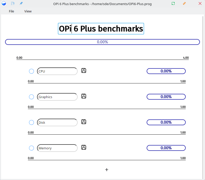Click the pin icon in title bar
The image size is (205, 180).
21,4
